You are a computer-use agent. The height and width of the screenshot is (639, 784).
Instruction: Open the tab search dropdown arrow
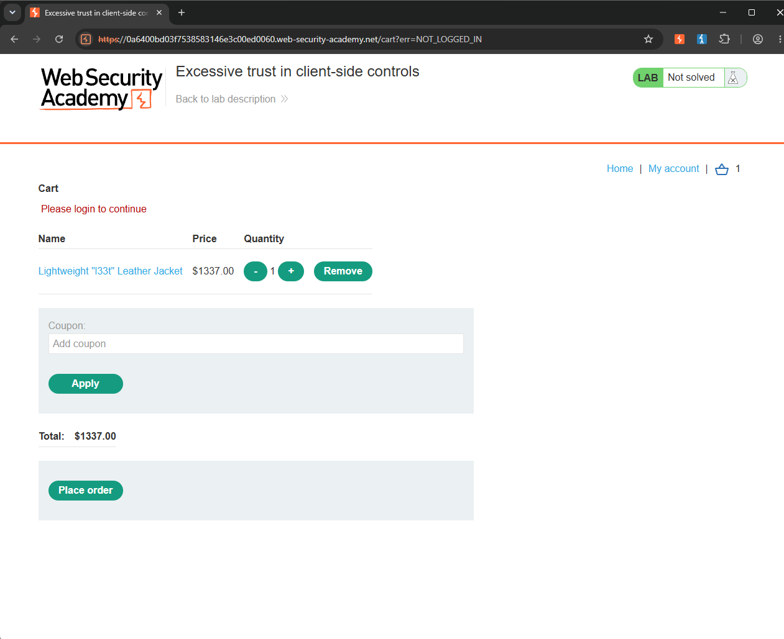[x=12, y=12]
